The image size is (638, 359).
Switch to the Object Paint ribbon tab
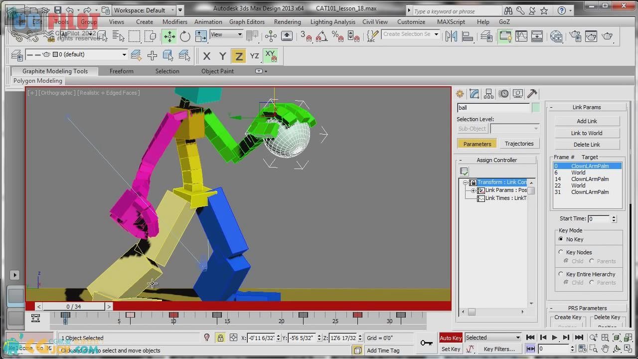217,71
